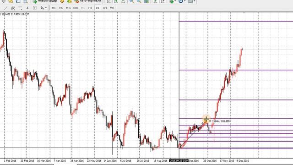Click the 28 Jul 2016 date label
Image resolution: width=293 pixels, height=165 pixels.
pos(143,161)
